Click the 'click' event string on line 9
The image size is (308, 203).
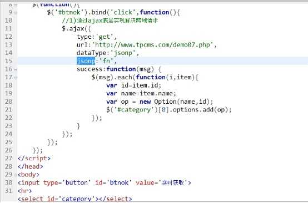(123, 12)
